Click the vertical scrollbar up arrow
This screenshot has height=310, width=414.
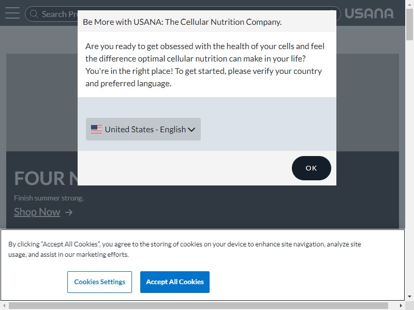point(409,4)
